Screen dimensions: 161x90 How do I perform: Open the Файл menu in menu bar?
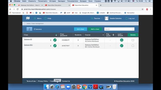[24, 1]
